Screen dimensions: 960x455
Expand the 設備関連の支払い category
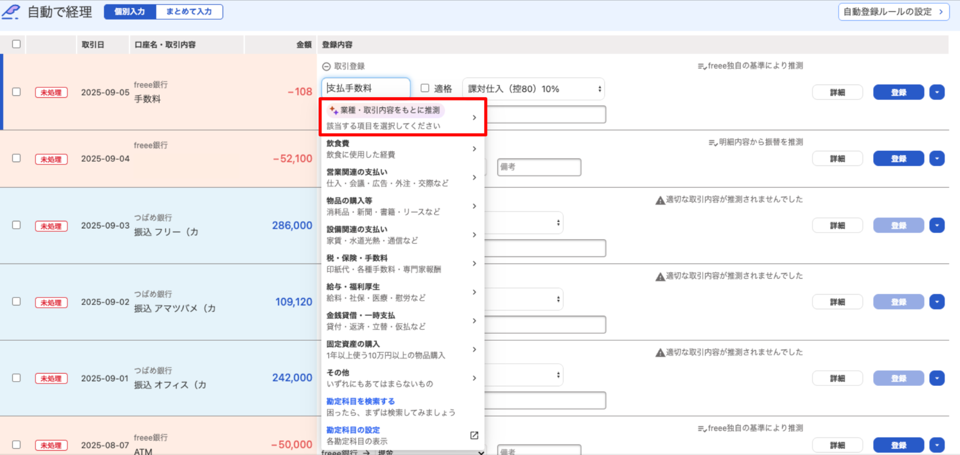[403, 235]
